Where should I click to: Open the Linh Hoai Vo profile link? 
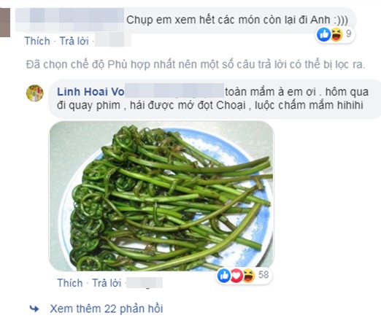pyautogui.click(x=91, y=92)
